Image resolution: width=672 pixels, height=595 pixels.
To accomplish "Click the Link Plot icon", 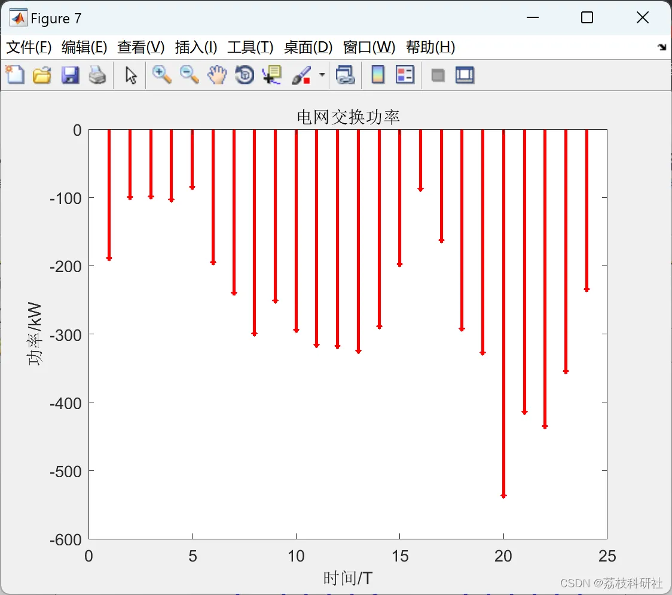I will (x=346, y=75).
